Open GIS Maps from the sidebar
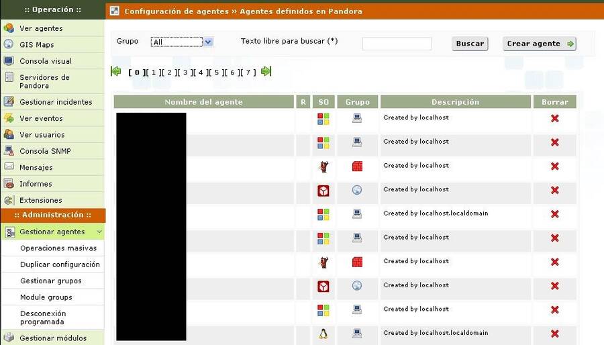604x345 pixels. 36,45
